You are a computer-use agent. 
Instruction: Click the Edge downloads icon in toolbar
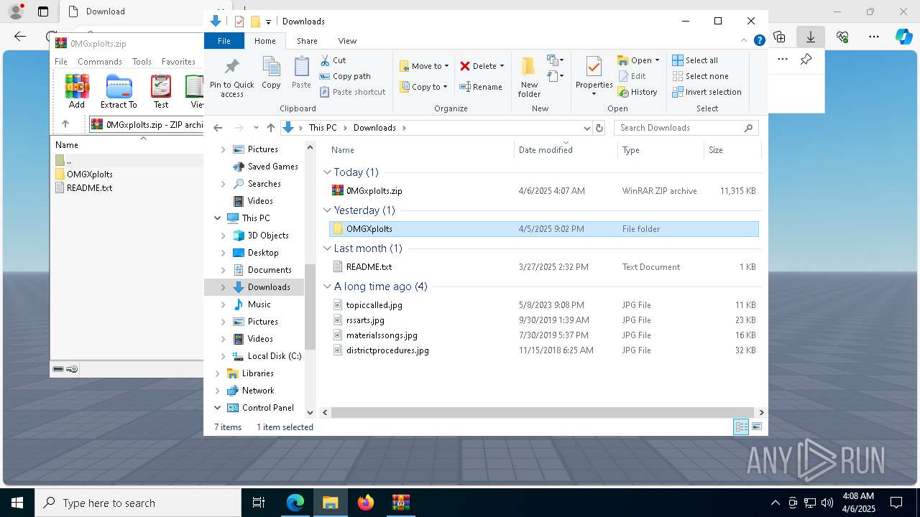[x=811, y=36]
